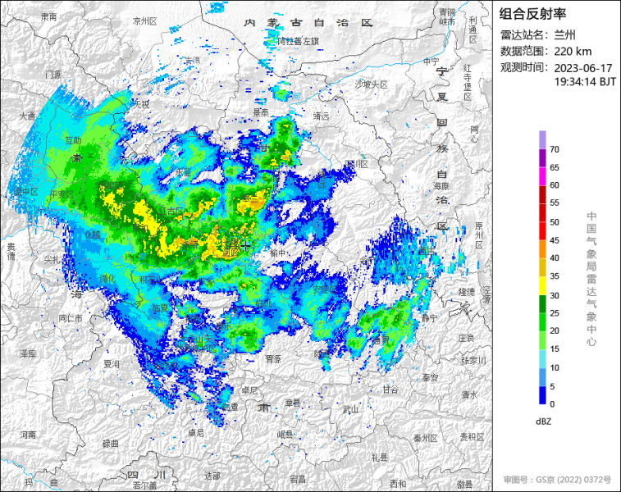Click the 甘谷 map label

pyautogui.click(x=390, y=389)
